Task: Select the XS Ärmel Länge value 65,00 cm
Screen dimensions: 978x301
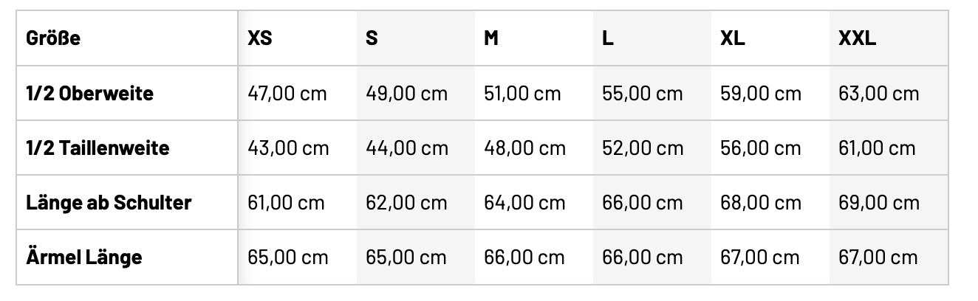Action: pyautogui.click(x=287, y=257)
